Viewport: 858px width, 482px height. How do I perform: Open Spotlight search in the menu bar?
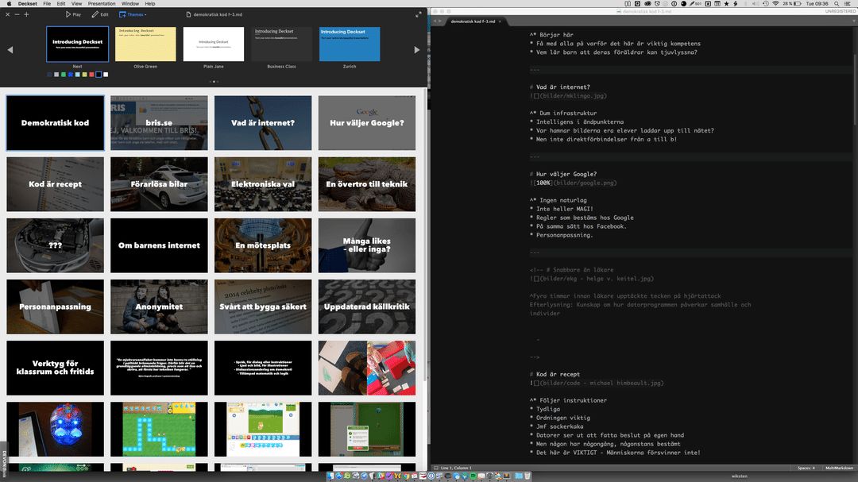837,4
